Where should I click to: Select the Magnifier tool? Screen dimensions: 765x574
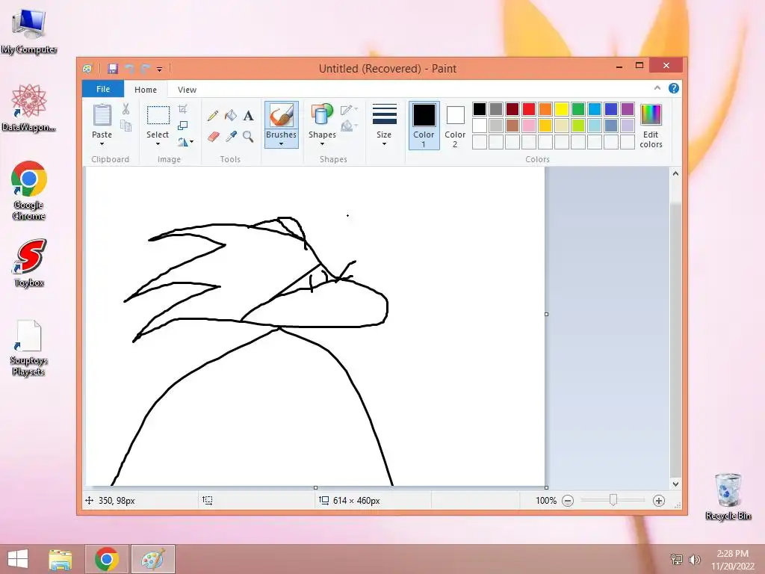248,137
